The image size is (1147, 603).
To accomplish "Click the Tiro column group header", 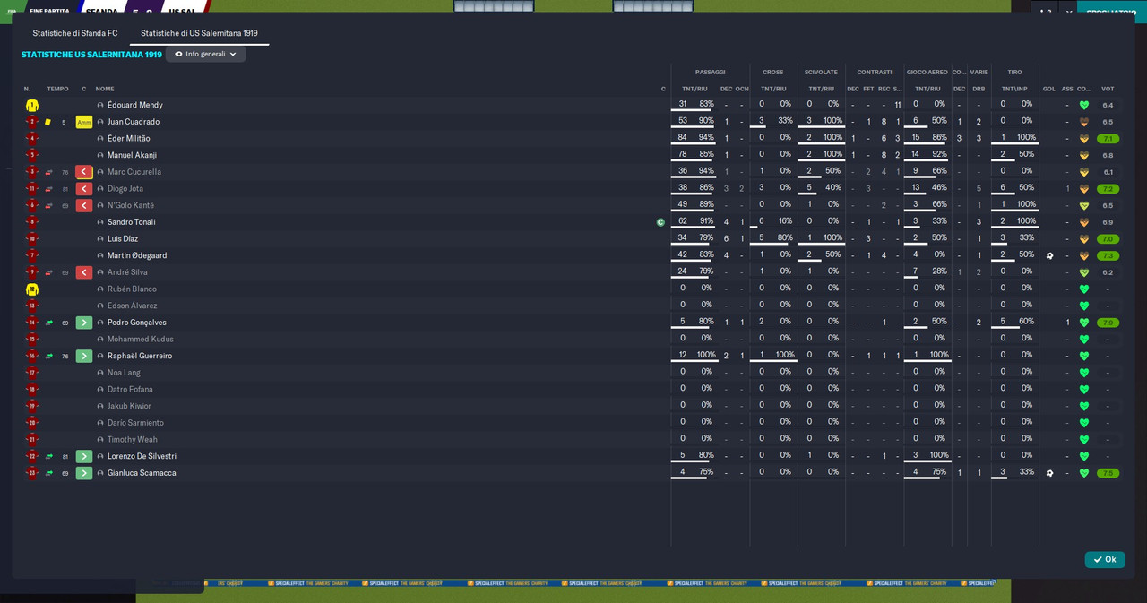I will point(1014,72).
